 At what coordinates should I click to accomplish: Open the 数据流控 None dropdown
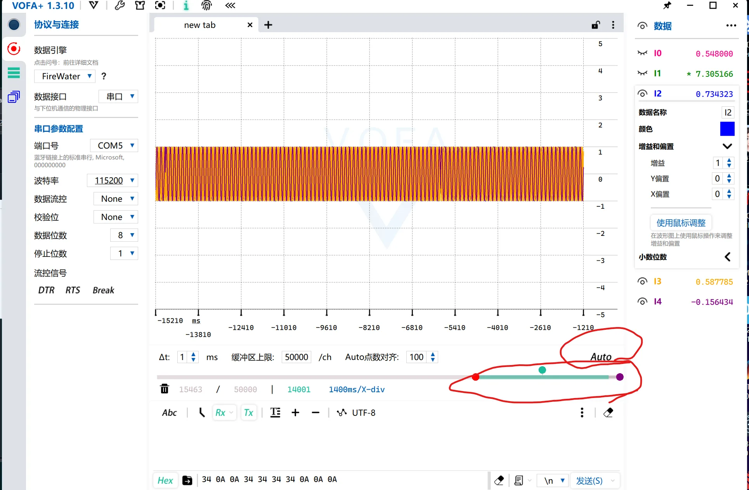(116, 199)
